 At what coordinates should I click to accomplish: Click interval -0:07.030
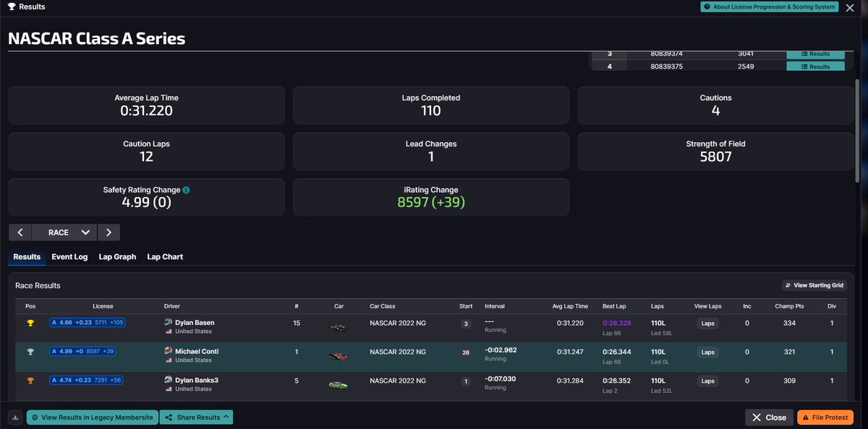coord(500,380)
